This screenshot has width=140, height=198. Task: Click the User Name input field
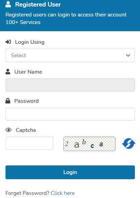70,85
